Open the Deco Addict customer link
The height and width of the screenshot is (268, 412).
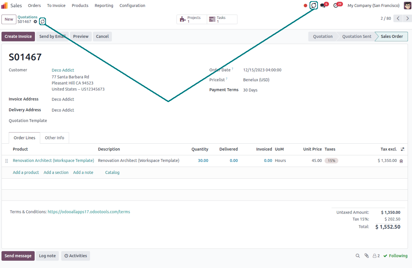[63, 70]
